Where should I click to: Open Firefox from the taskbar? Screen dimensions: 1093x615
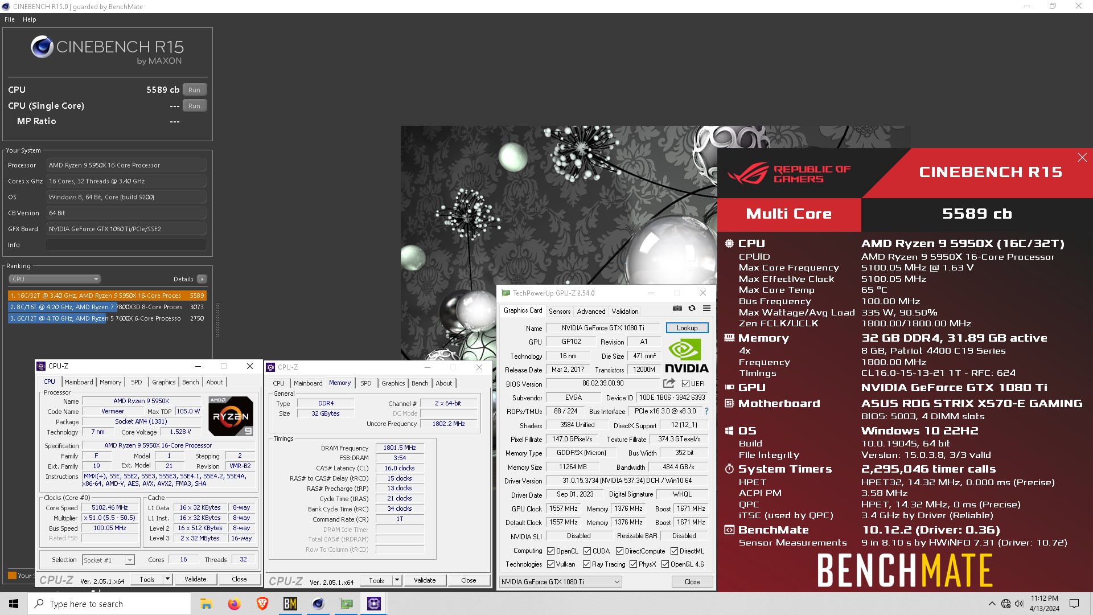234,604
